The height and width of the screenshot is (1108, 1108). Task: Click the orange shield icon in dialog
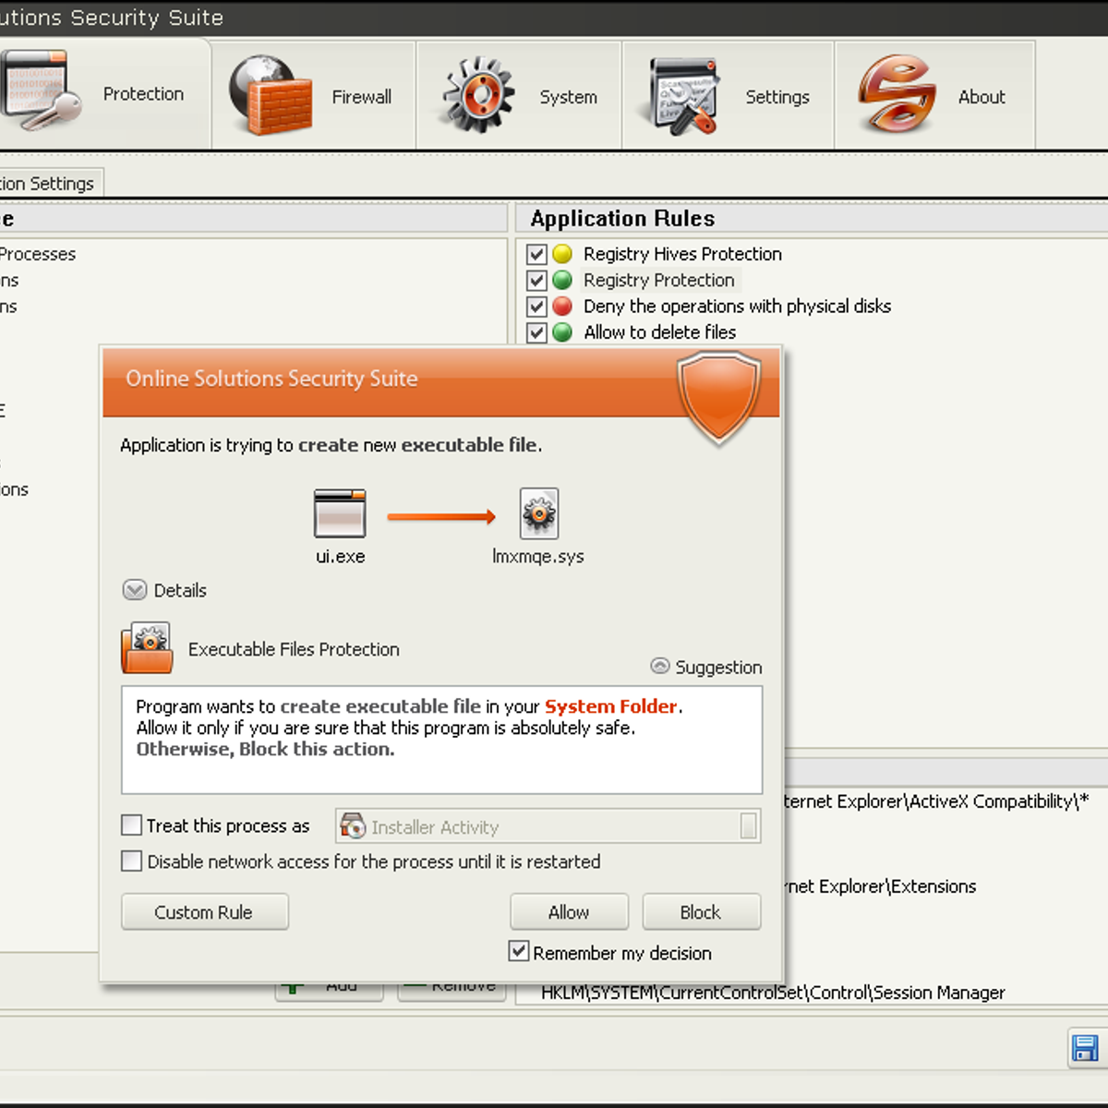pos(719,397)
